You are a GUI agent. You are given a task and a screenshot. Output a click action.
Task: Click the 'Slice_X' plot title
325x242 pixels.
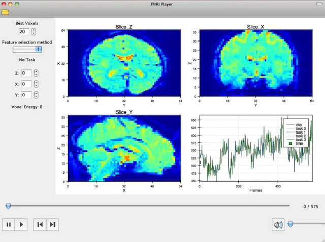click(x=255, y=27)
